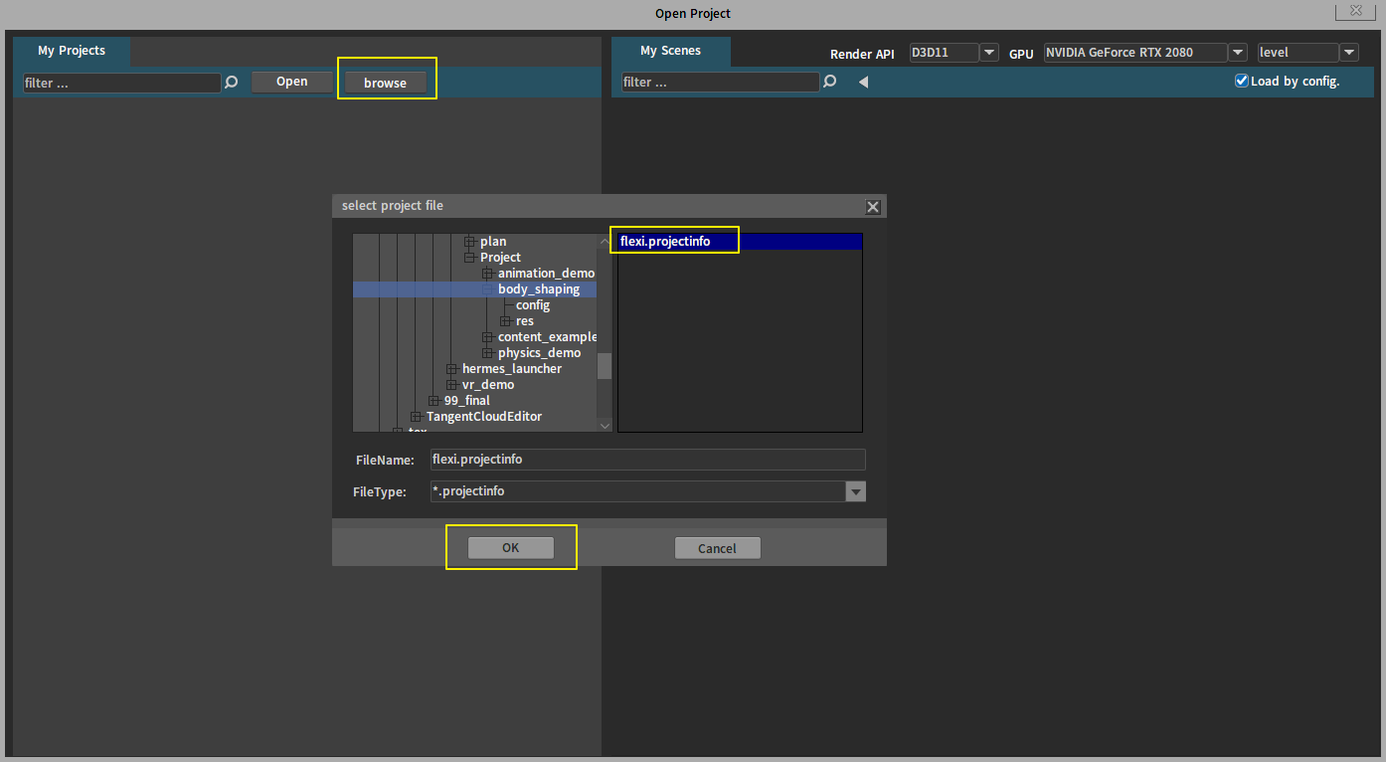Click the My Scenes search magnifier icon

(x=830, y=82)
